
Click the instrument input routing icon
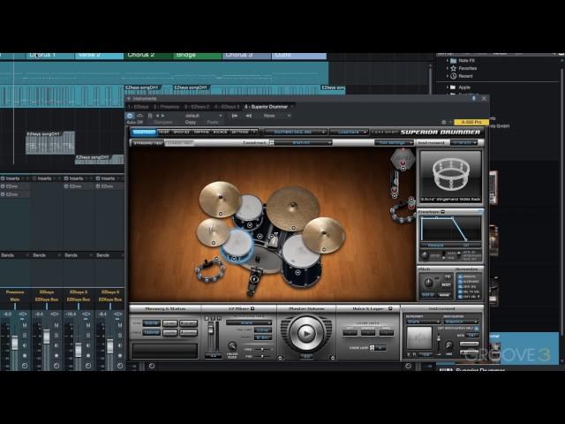[x=235, y=116]
